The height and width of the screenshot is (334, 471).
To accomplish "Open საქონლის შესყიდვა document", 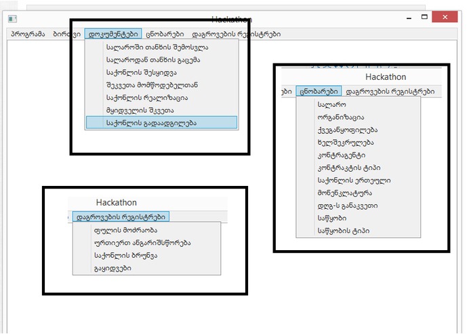I will 161,72.
